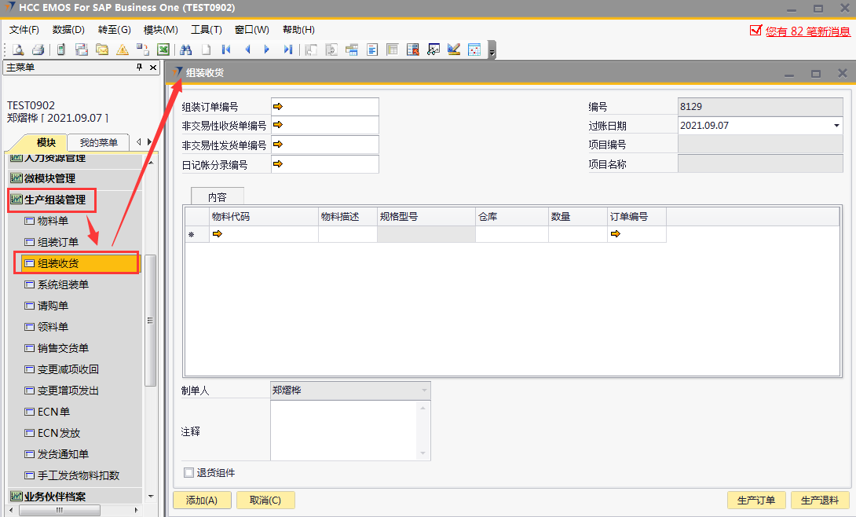Click the print preview toolbar icon
Image resolution: width=856 pixels, height=517 pixels.
tap(17, 49)
